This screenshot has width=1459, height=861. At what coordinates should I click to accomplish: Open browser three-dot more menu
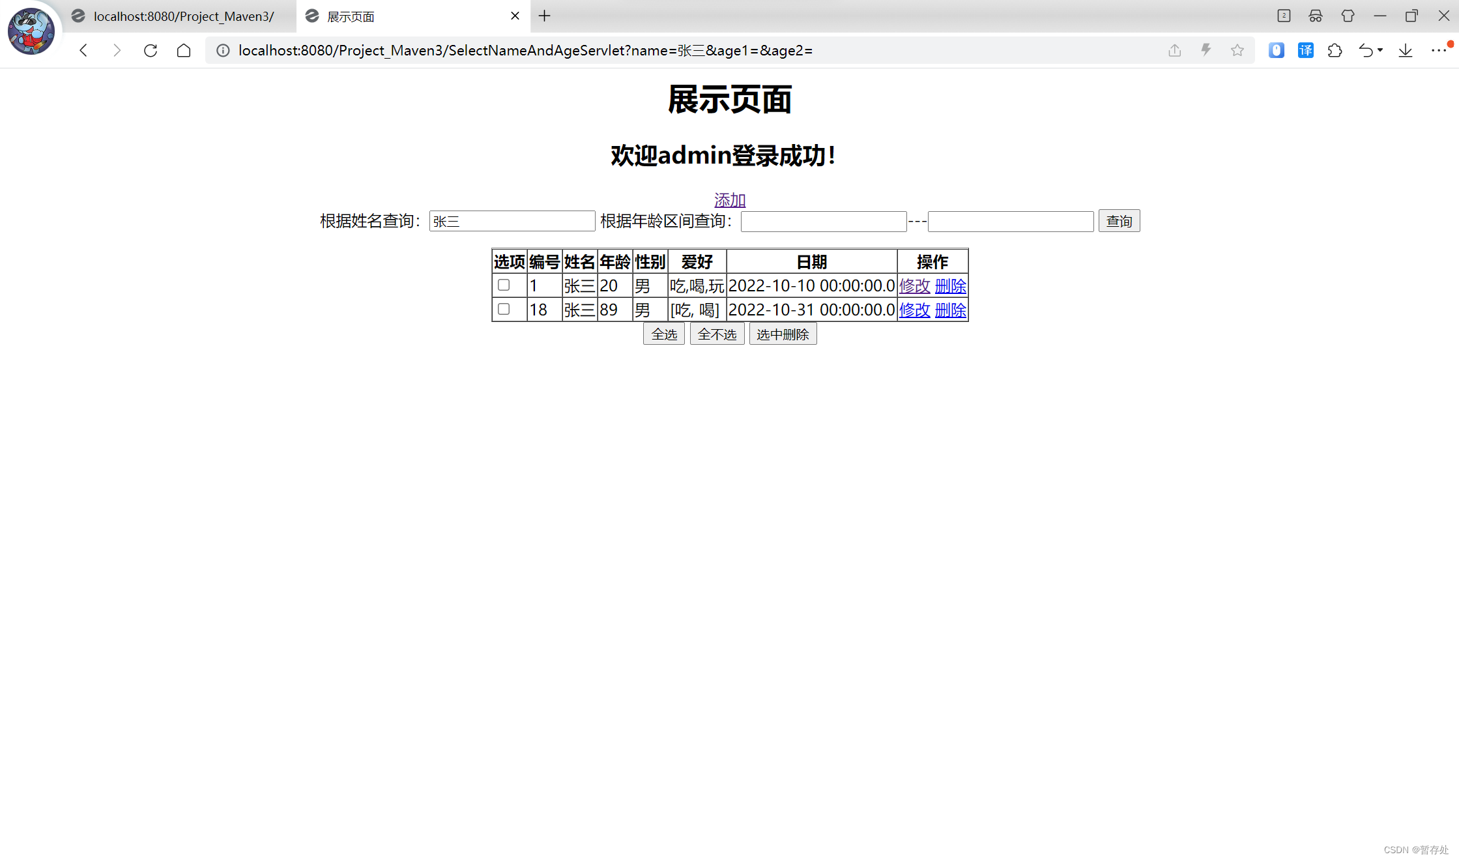click(1438, 50)
